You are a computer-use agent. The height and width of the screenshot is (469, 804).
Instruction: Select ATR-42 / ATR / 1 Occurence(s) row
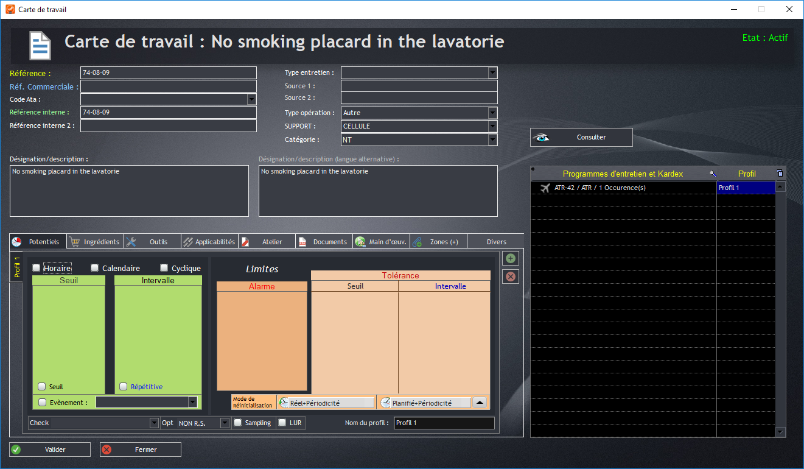[x=623, y=188]
